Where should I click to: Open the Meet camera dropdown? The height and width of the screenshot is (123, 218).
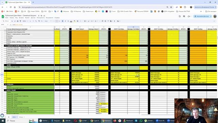tap(189, 16)
